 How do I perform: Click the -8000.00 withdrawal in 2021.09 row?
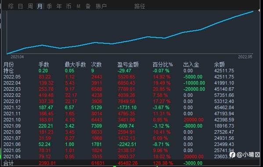[x=193, y=126]
